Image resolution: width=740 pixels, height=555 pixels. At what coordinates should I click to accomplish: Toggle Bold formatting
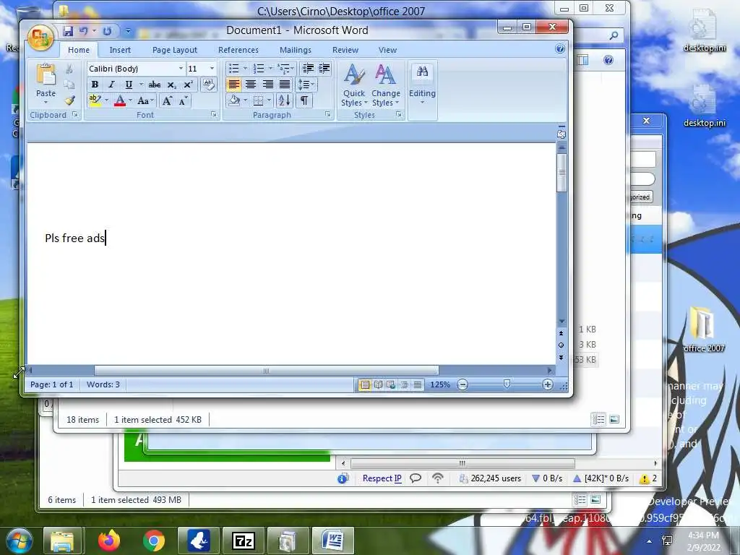coord(95,85)
